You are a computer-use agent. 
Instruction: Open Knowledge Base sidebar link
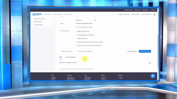pos(38,25)
